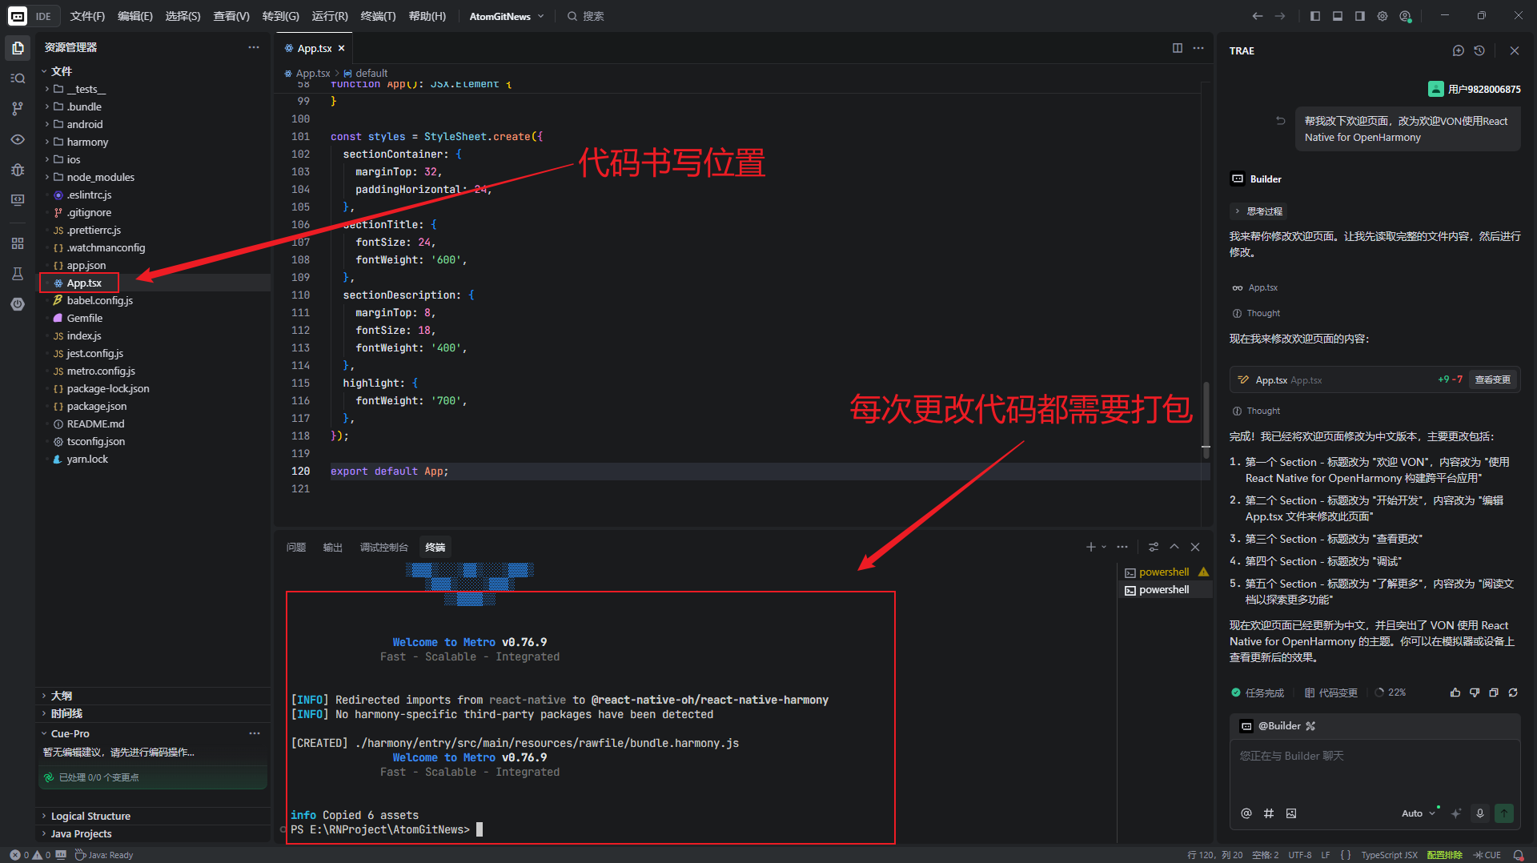Click 查看变更 to view changes
Screen dimensions: 1537x863
pos(1493,379)
